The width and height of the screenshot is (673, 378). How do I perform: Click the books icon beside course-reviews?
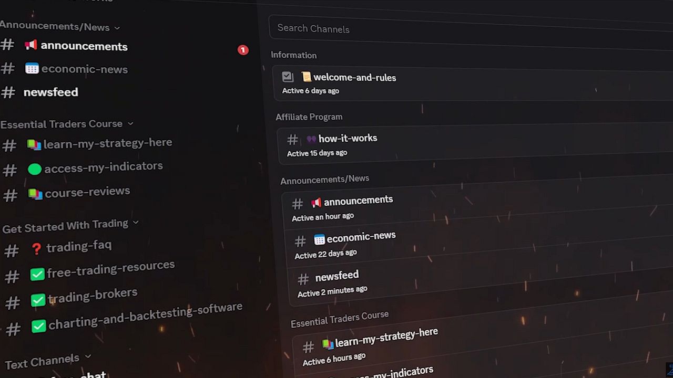35,194
